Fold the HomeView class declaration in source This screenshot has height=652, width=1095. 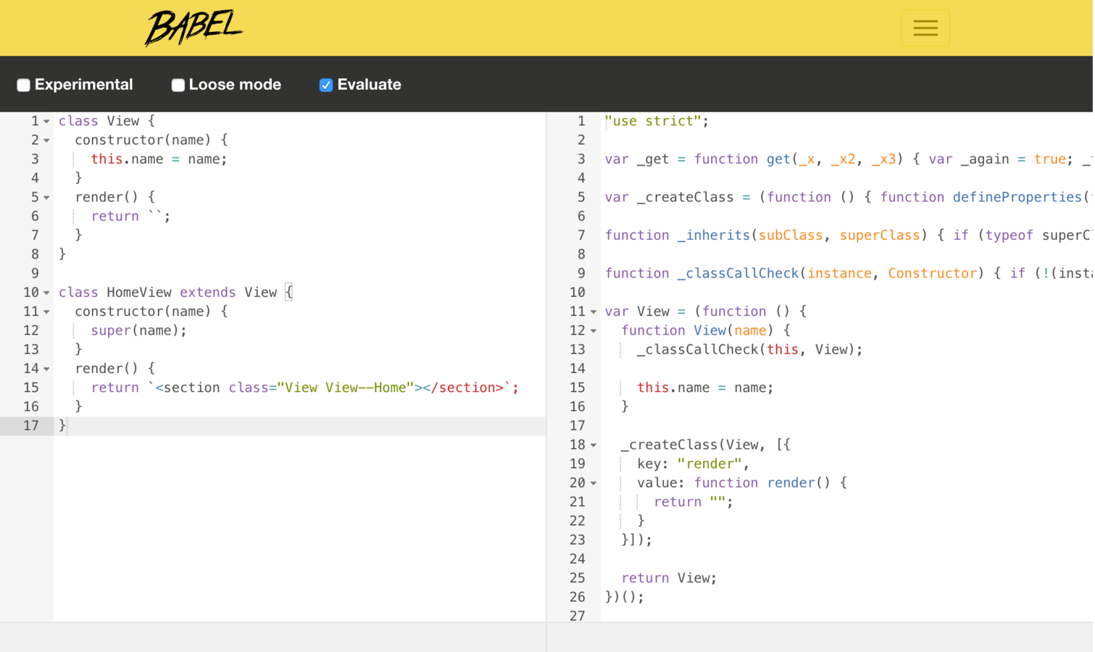46,293
